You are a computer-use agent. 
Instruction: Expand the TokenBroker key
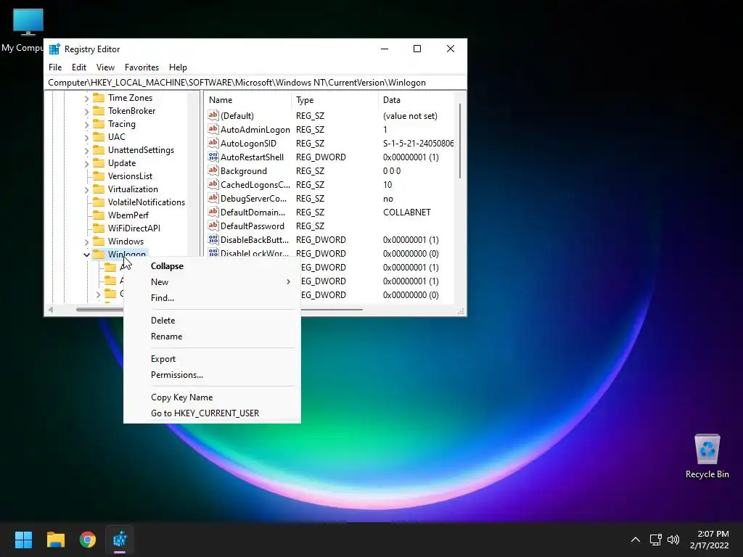click(86, 112)
